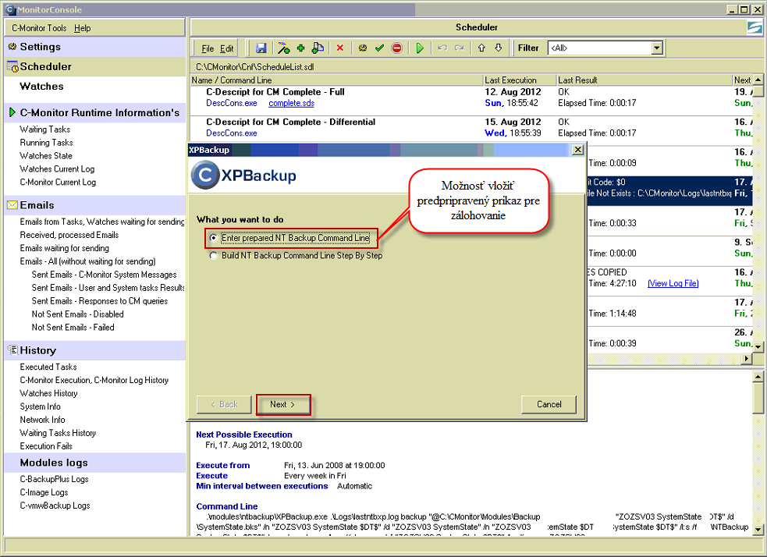The width and height of the screenshot is (767, 557).
Task: Open Watches Current Log
Action: 57,169
